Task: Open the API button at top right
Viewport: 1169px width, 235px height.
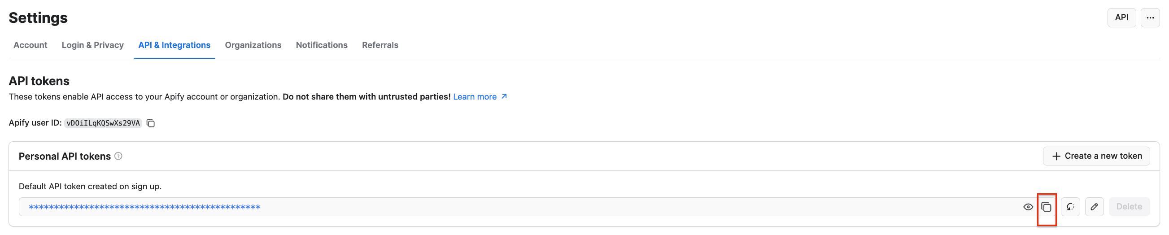Action: coord(1121,17)
